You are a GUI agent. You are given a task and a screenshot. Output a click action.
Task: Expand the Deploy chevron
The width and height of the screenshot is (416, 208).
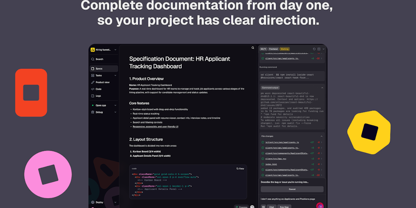(115, 202)
